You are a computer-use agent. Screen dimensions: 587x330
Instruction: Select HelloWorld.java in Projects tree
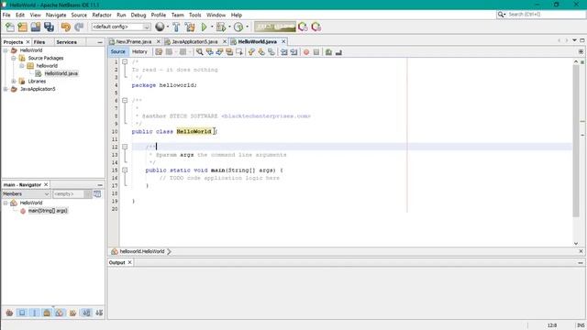click(61, 73)
